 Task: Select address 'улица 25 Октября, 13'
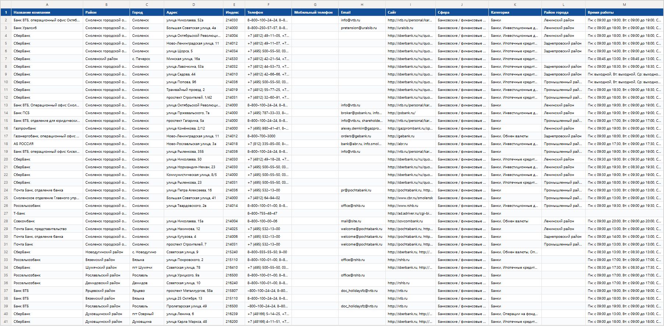pos(194,299)
